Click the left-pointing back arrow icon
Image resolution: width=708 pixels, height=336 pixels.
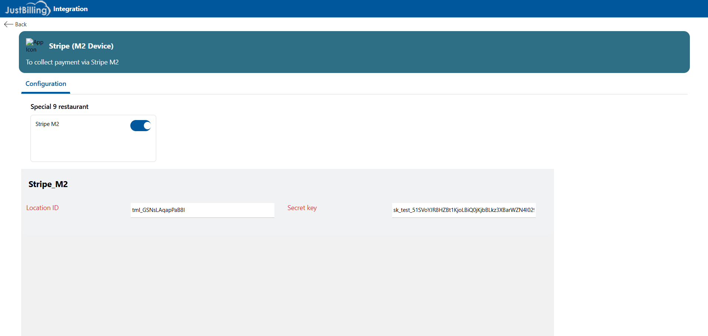click(x=8, y=24)
